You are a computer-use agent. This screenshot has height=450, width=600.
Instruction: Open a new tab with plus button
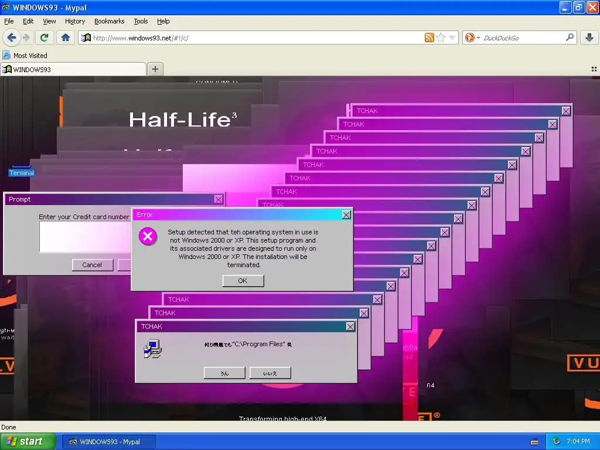pyautogui.click(x=155, y=69)
